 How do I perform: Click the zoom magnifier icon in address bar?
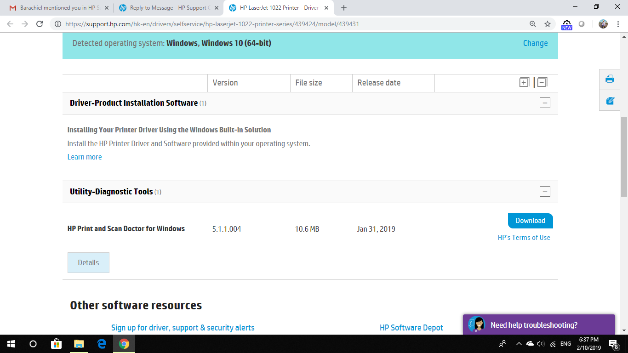533,24
